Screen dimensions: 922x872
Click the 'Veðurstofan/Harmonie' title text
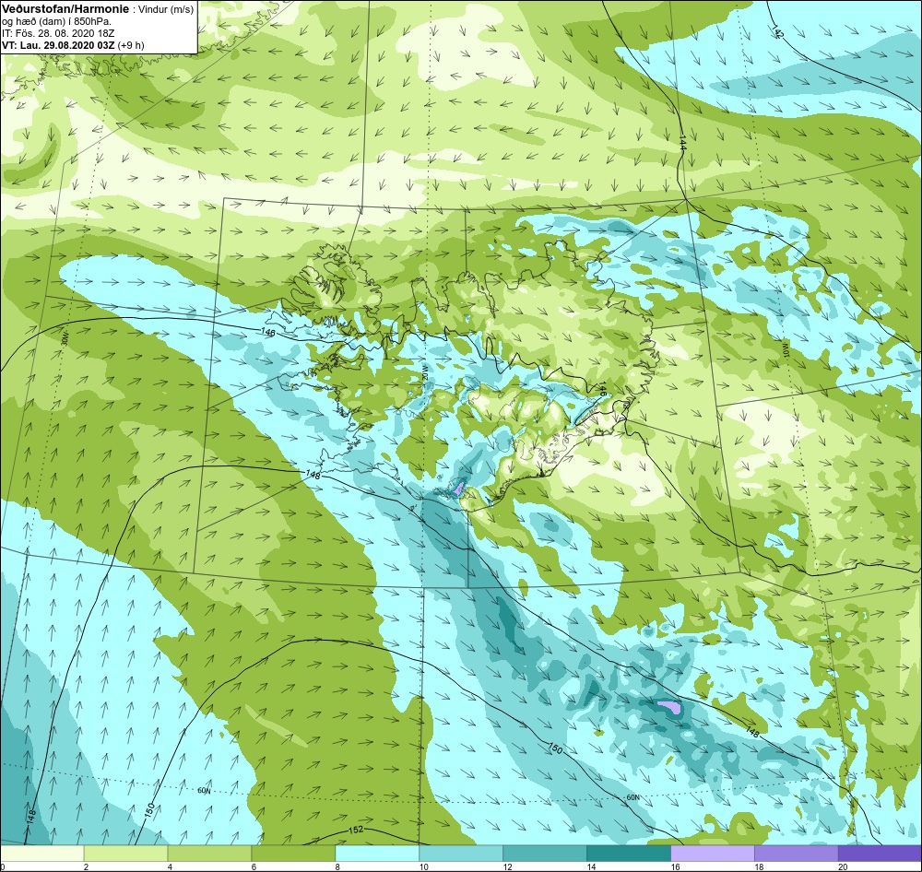point(65,9)
